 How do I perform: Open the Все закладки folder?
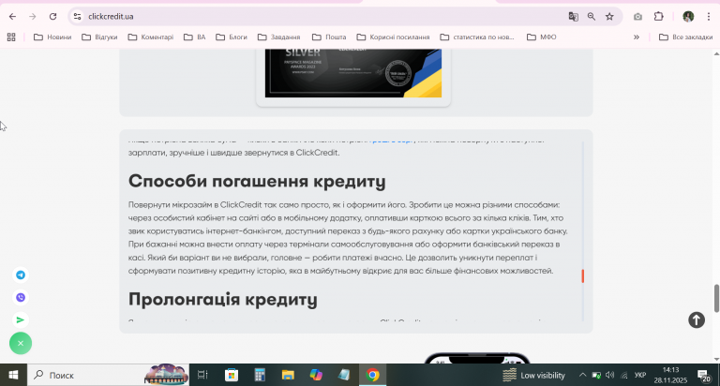(685, 37)
